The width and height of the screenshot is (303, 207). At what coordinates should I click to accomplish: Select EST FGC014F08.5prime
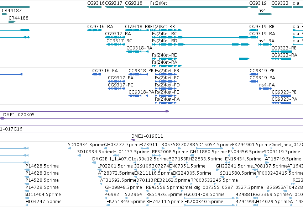click(x=204, y=195)
